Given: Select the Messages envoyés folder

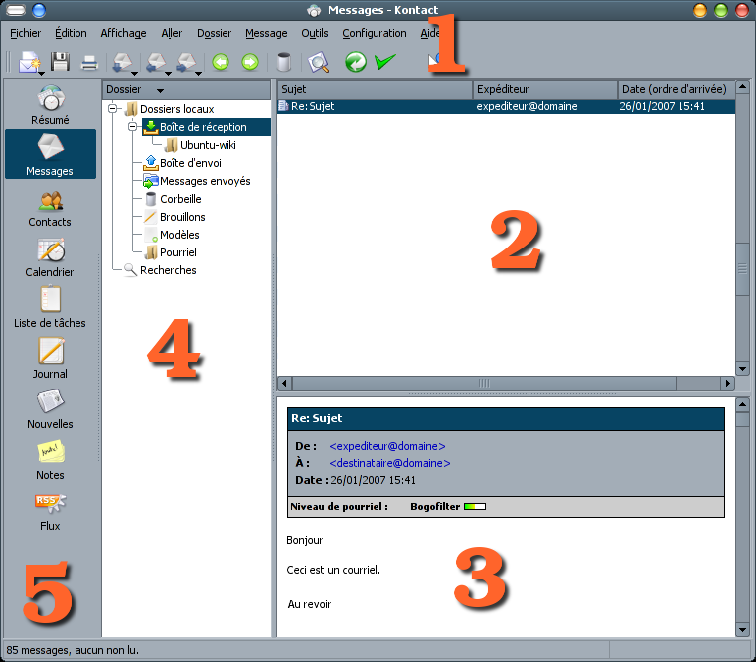Looking at the screenshot, I should point(205,181).
